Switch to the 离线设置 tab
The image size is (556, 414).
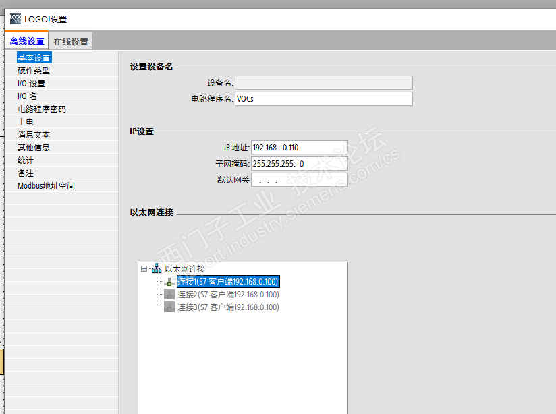point(26,40)
